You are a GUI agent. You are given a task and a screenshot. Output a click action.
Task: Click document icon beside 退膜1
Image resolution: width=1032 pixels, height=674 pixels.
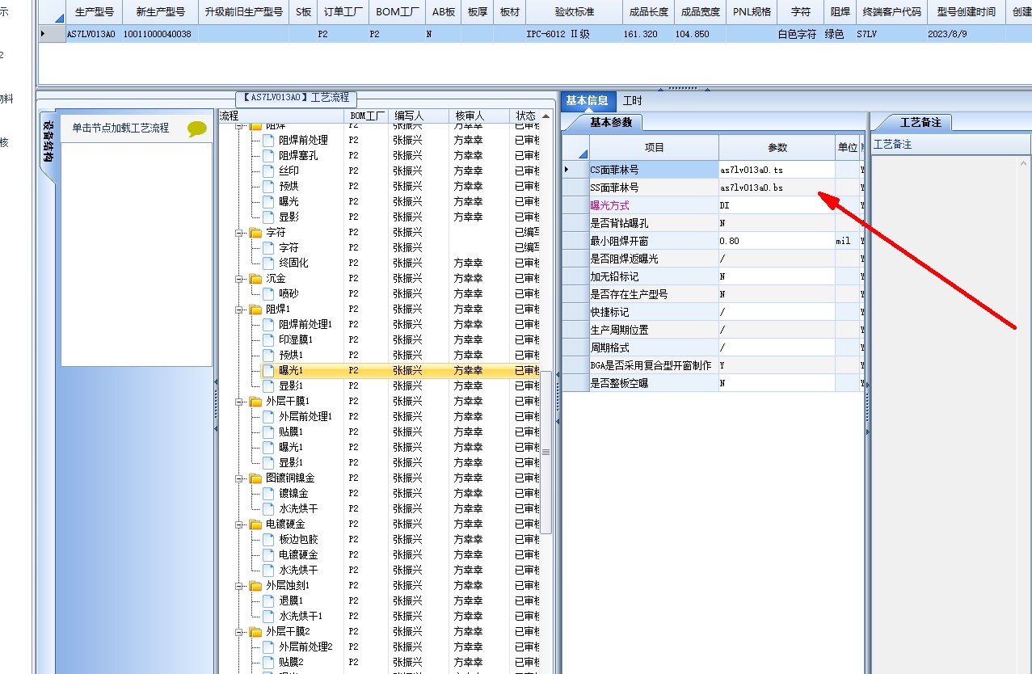click(268, 600)
